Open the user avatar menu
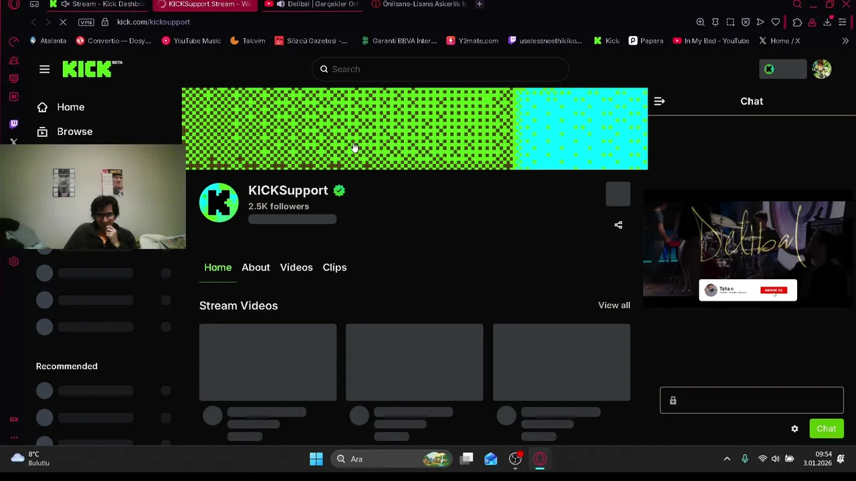The image size is (856, 481). tap(821, 69)
